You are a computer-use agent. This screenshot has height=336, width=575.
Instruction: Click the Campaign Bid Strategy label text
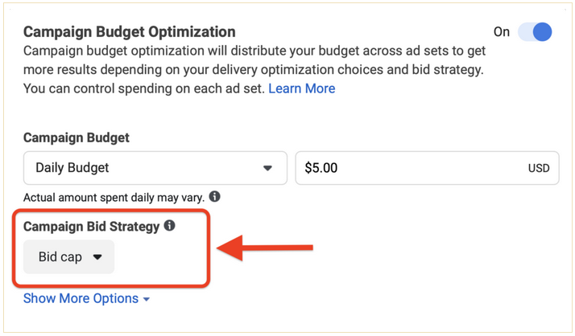pyautogui.click(x=91, y=227)
